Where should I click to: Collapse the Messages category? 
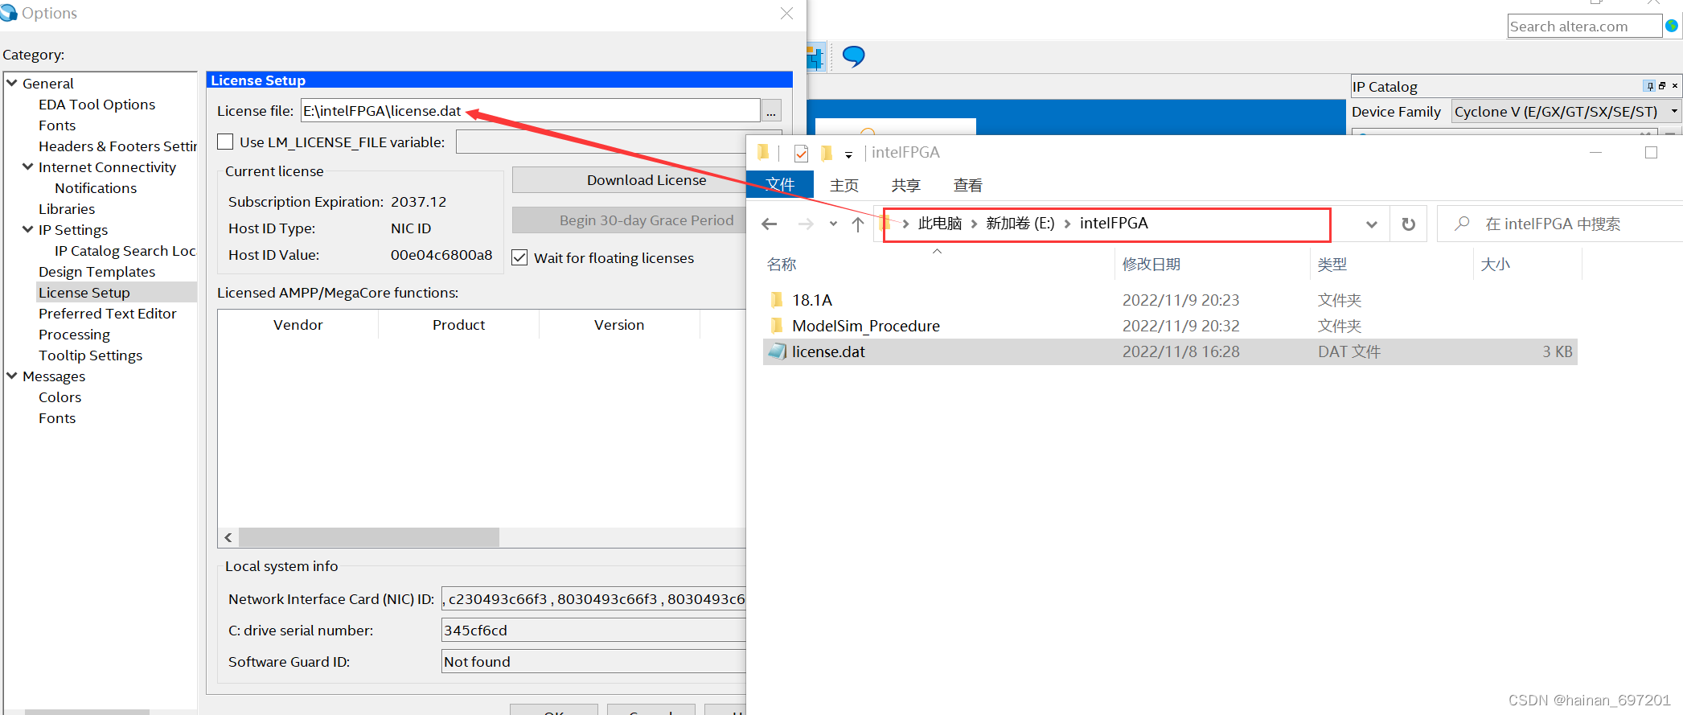click(12, 376)
